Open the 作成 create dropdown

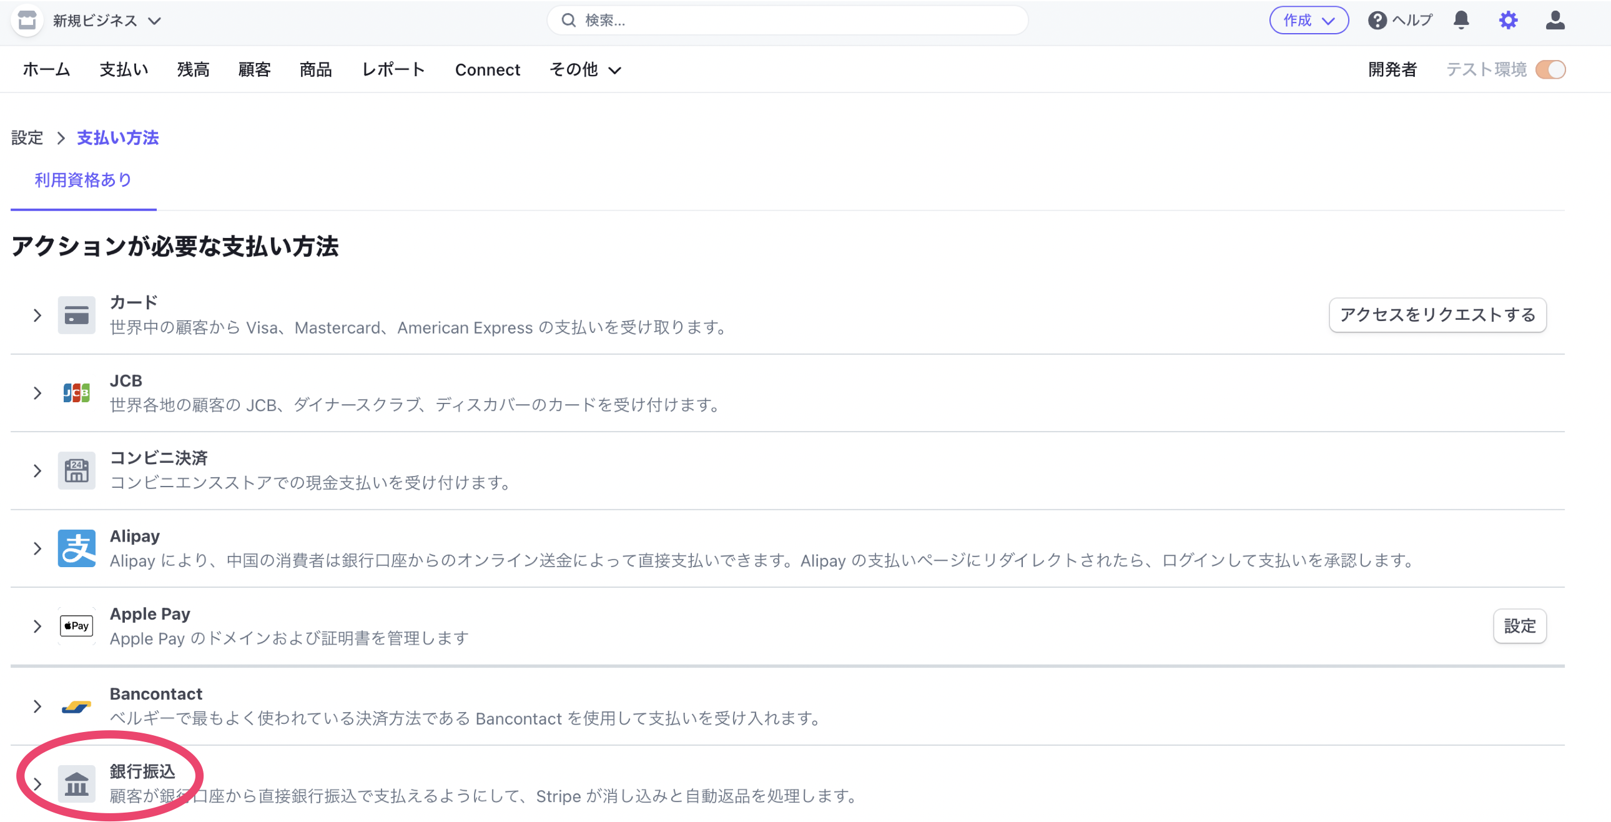click(1309, 20)
